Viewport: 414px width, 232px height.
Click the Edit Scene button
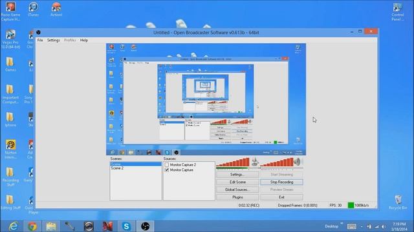point(237,182)
